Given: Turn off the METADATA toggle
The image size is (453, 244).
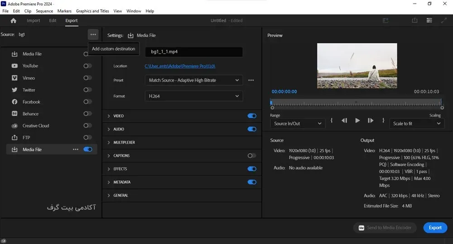Looking at the screenshot, I should click(x=251, y=182).
